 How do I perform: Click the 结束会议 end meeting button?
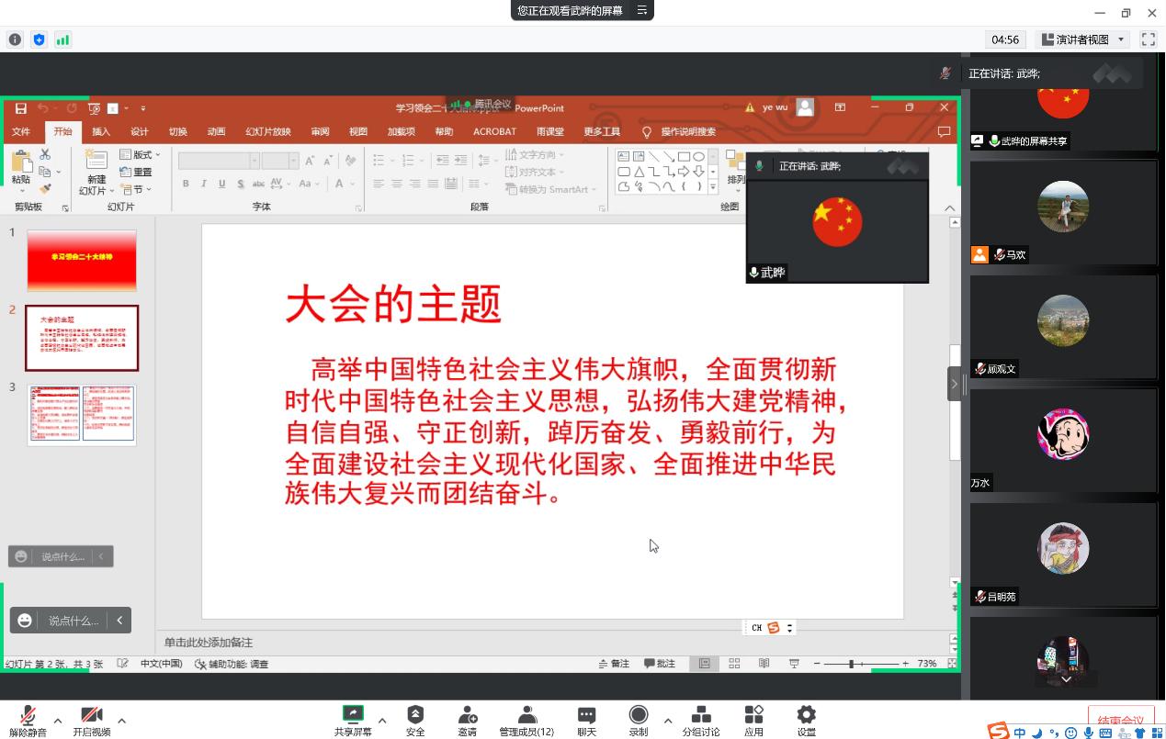pos(1120,722)
